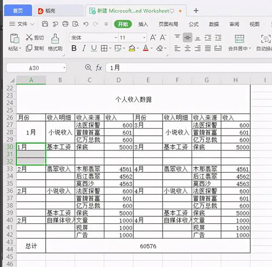
Task: Switch to the 公式 ribbon tab
Action: click(194, 24)
